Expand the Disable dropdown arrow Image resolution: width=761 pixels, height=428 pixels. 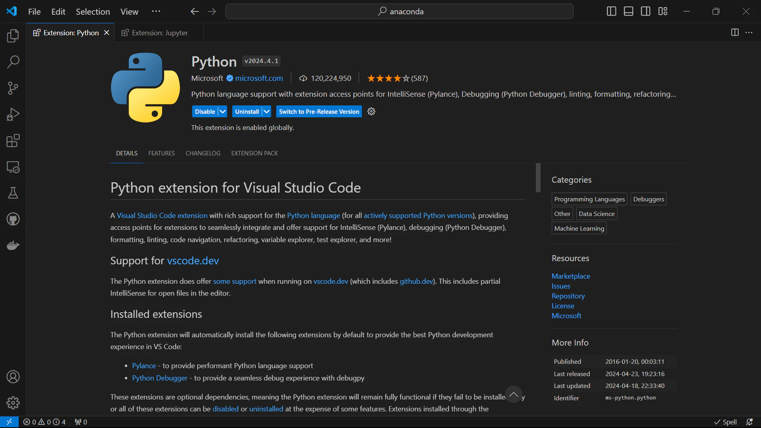point(223,112)
